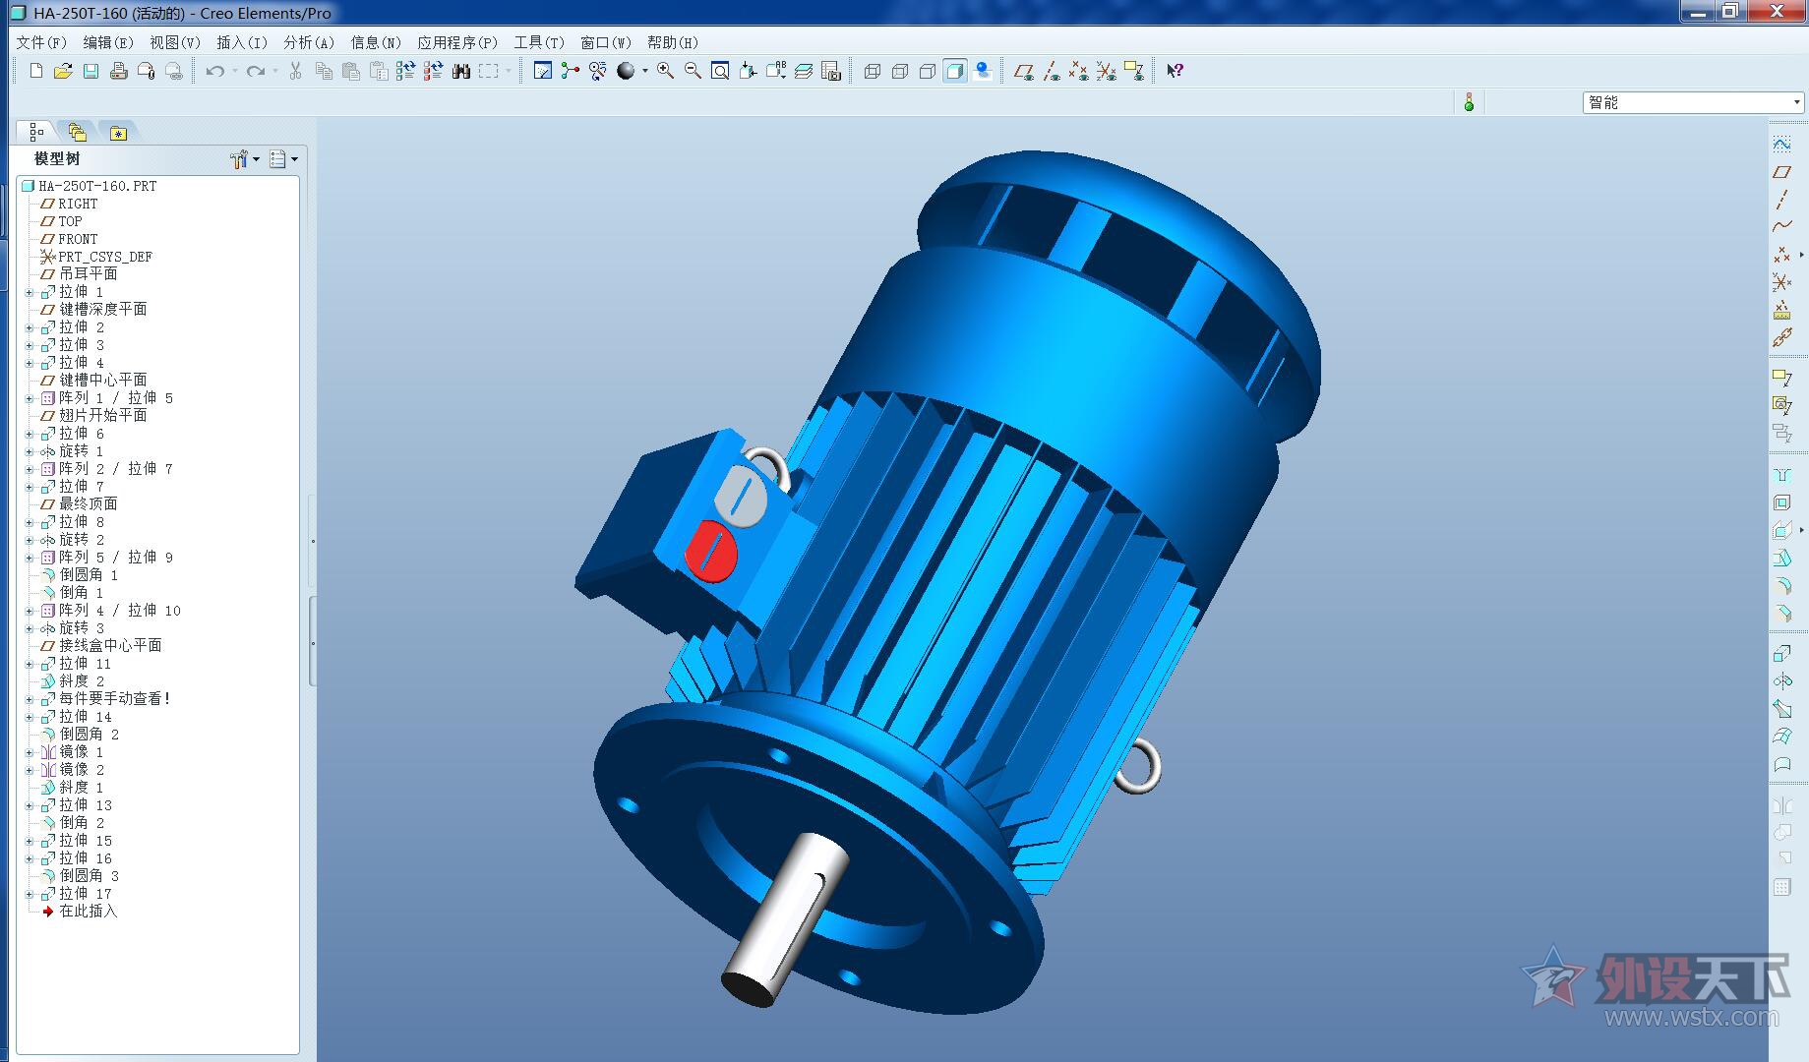
Task: Toggle datum plane display on or off
Action: click(x=1023, y=71)
